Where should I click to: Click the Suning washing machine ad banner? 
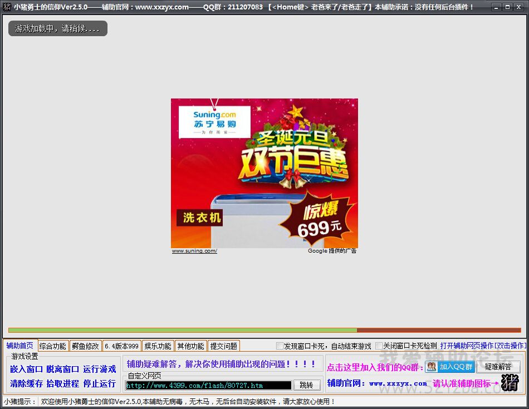tap(264, 173)
